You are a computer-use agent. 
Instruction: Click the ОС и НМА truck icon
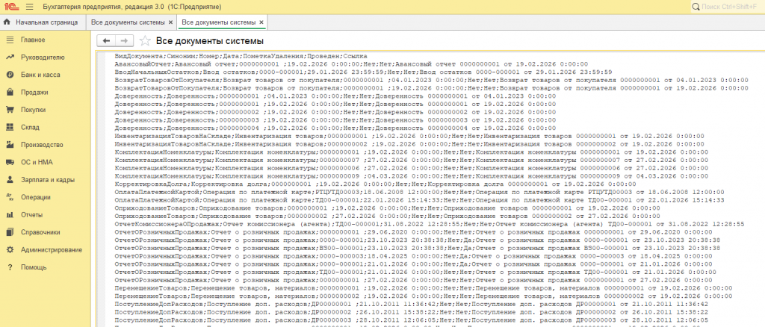click(9, 162)
